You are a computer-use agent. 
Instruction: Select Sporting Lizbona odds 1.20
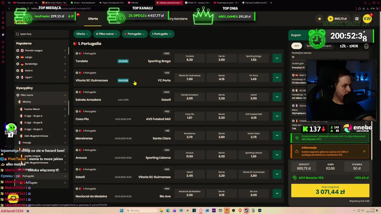click(x=254, y=155)
